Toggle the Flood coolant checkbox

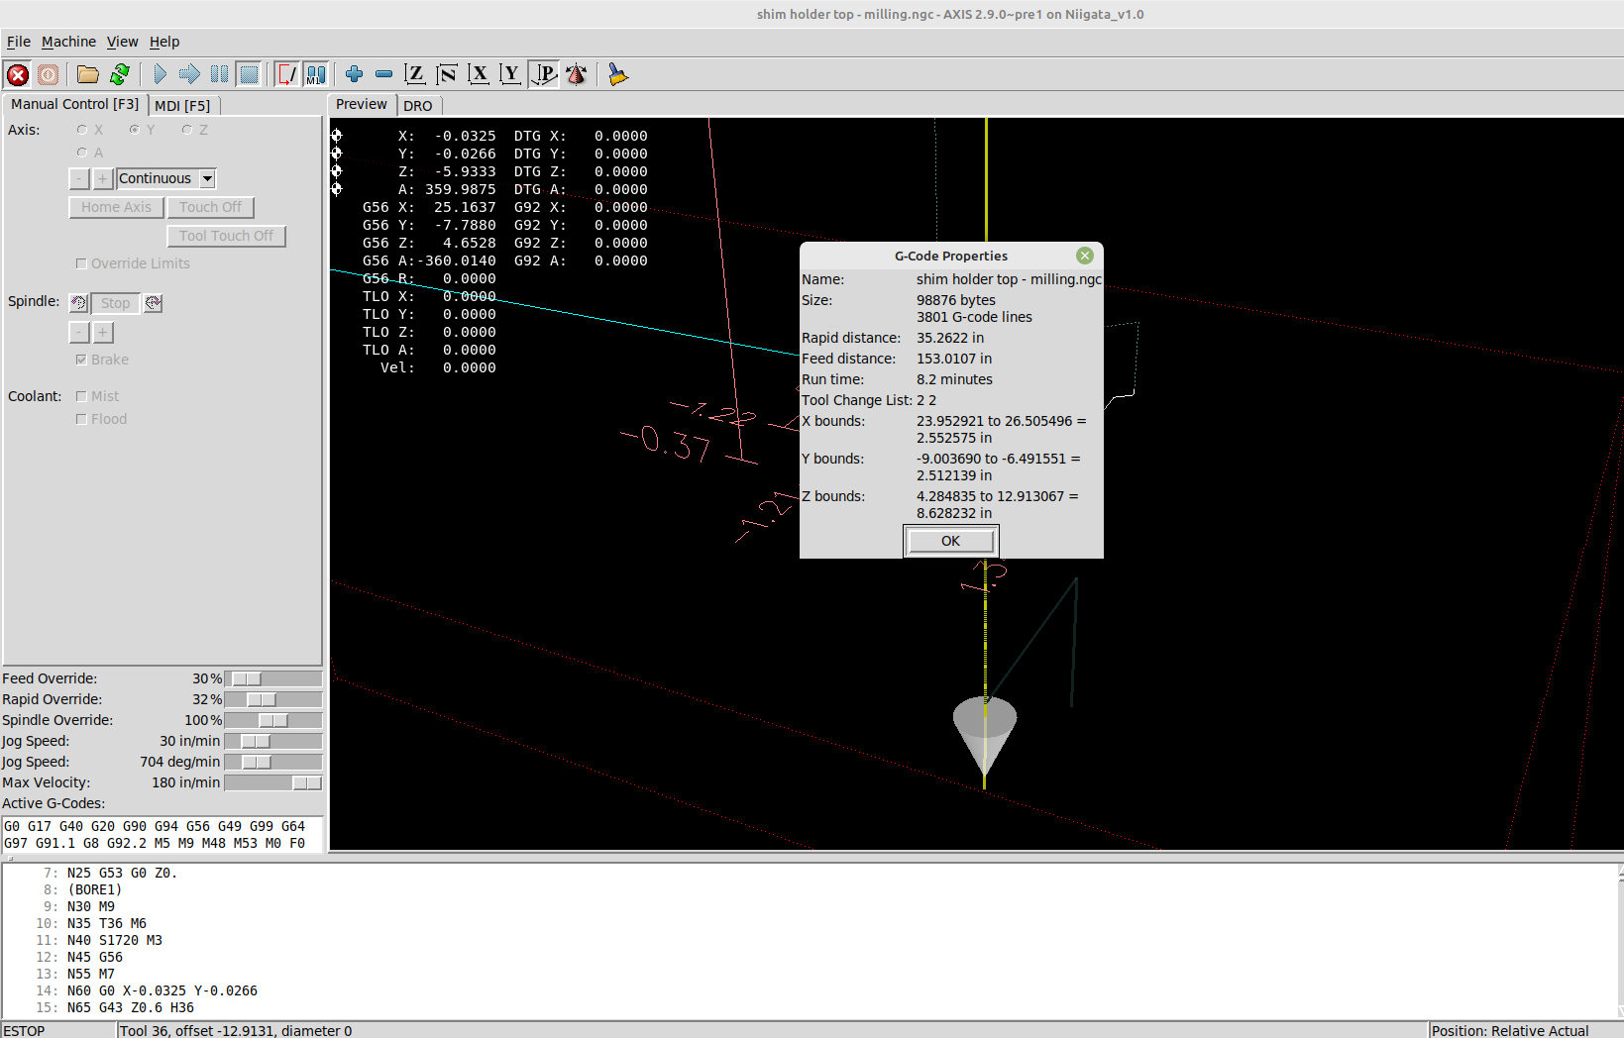[x=81, y=419]
